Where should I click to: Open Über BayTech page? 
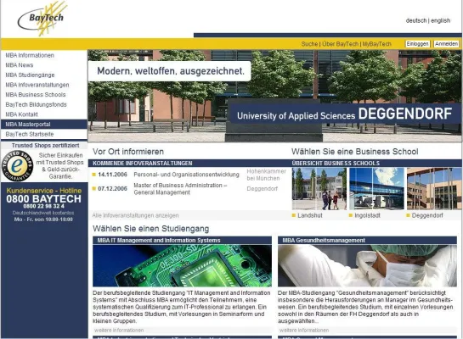[340, 44]
